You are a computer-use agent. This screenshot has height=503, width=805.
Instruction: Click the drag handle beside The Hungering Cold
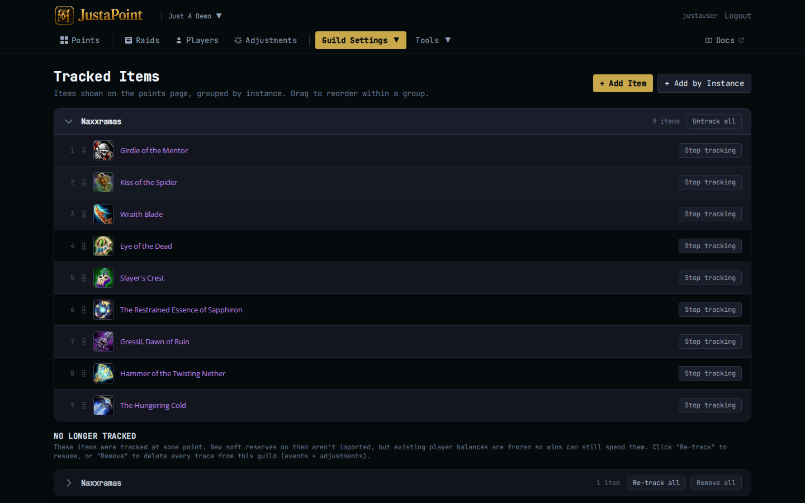pos(84,405)
